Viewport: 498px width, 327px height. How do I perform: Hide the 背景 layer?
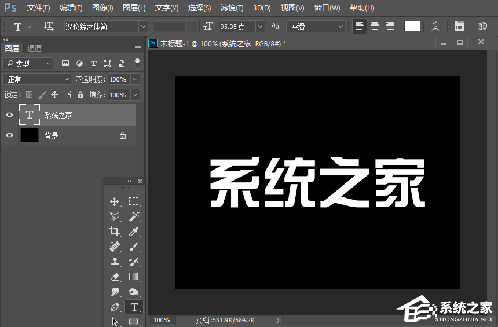9,135
